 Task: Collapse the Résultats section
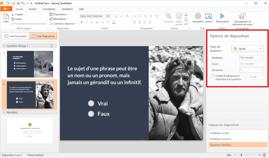[4, 112]
